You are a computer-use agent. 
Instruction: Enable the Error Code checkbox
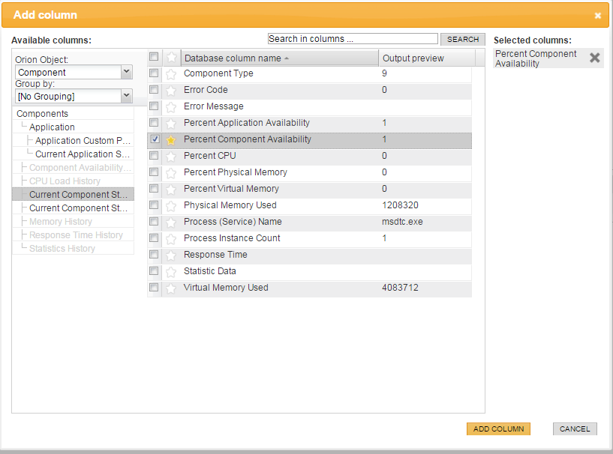coord(154,89)
